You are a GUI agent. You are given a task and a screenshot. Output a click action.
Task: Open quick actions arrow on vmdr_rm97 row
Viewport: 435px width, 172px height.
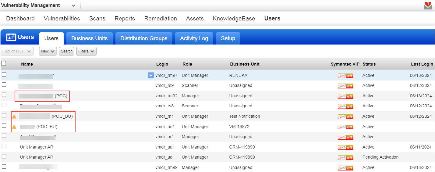[151, 75]
